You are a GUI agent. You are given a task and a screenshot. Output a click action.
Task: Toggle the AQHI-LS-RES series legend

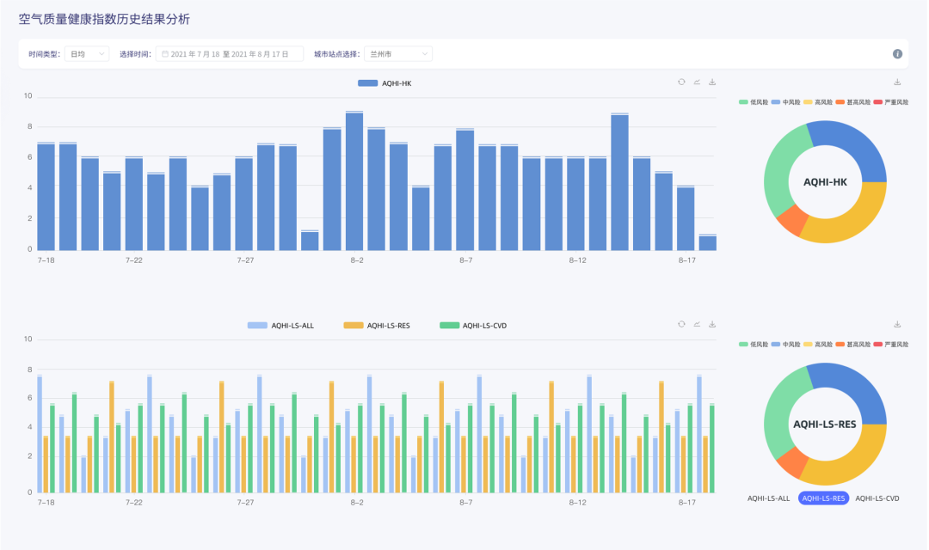click(377, 326)
